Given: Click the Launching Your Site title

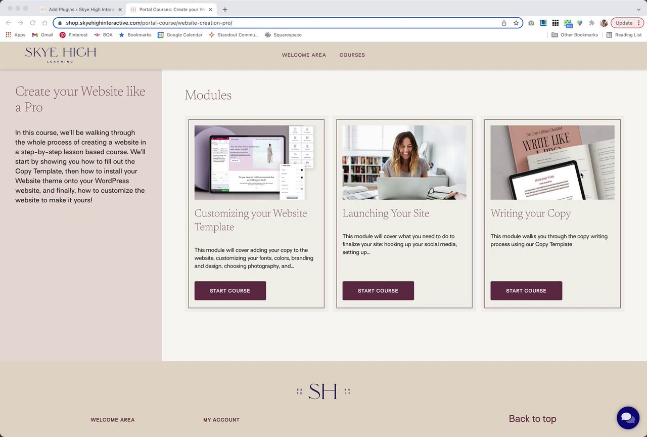Looking at the screenshot, I should (386, 213).
